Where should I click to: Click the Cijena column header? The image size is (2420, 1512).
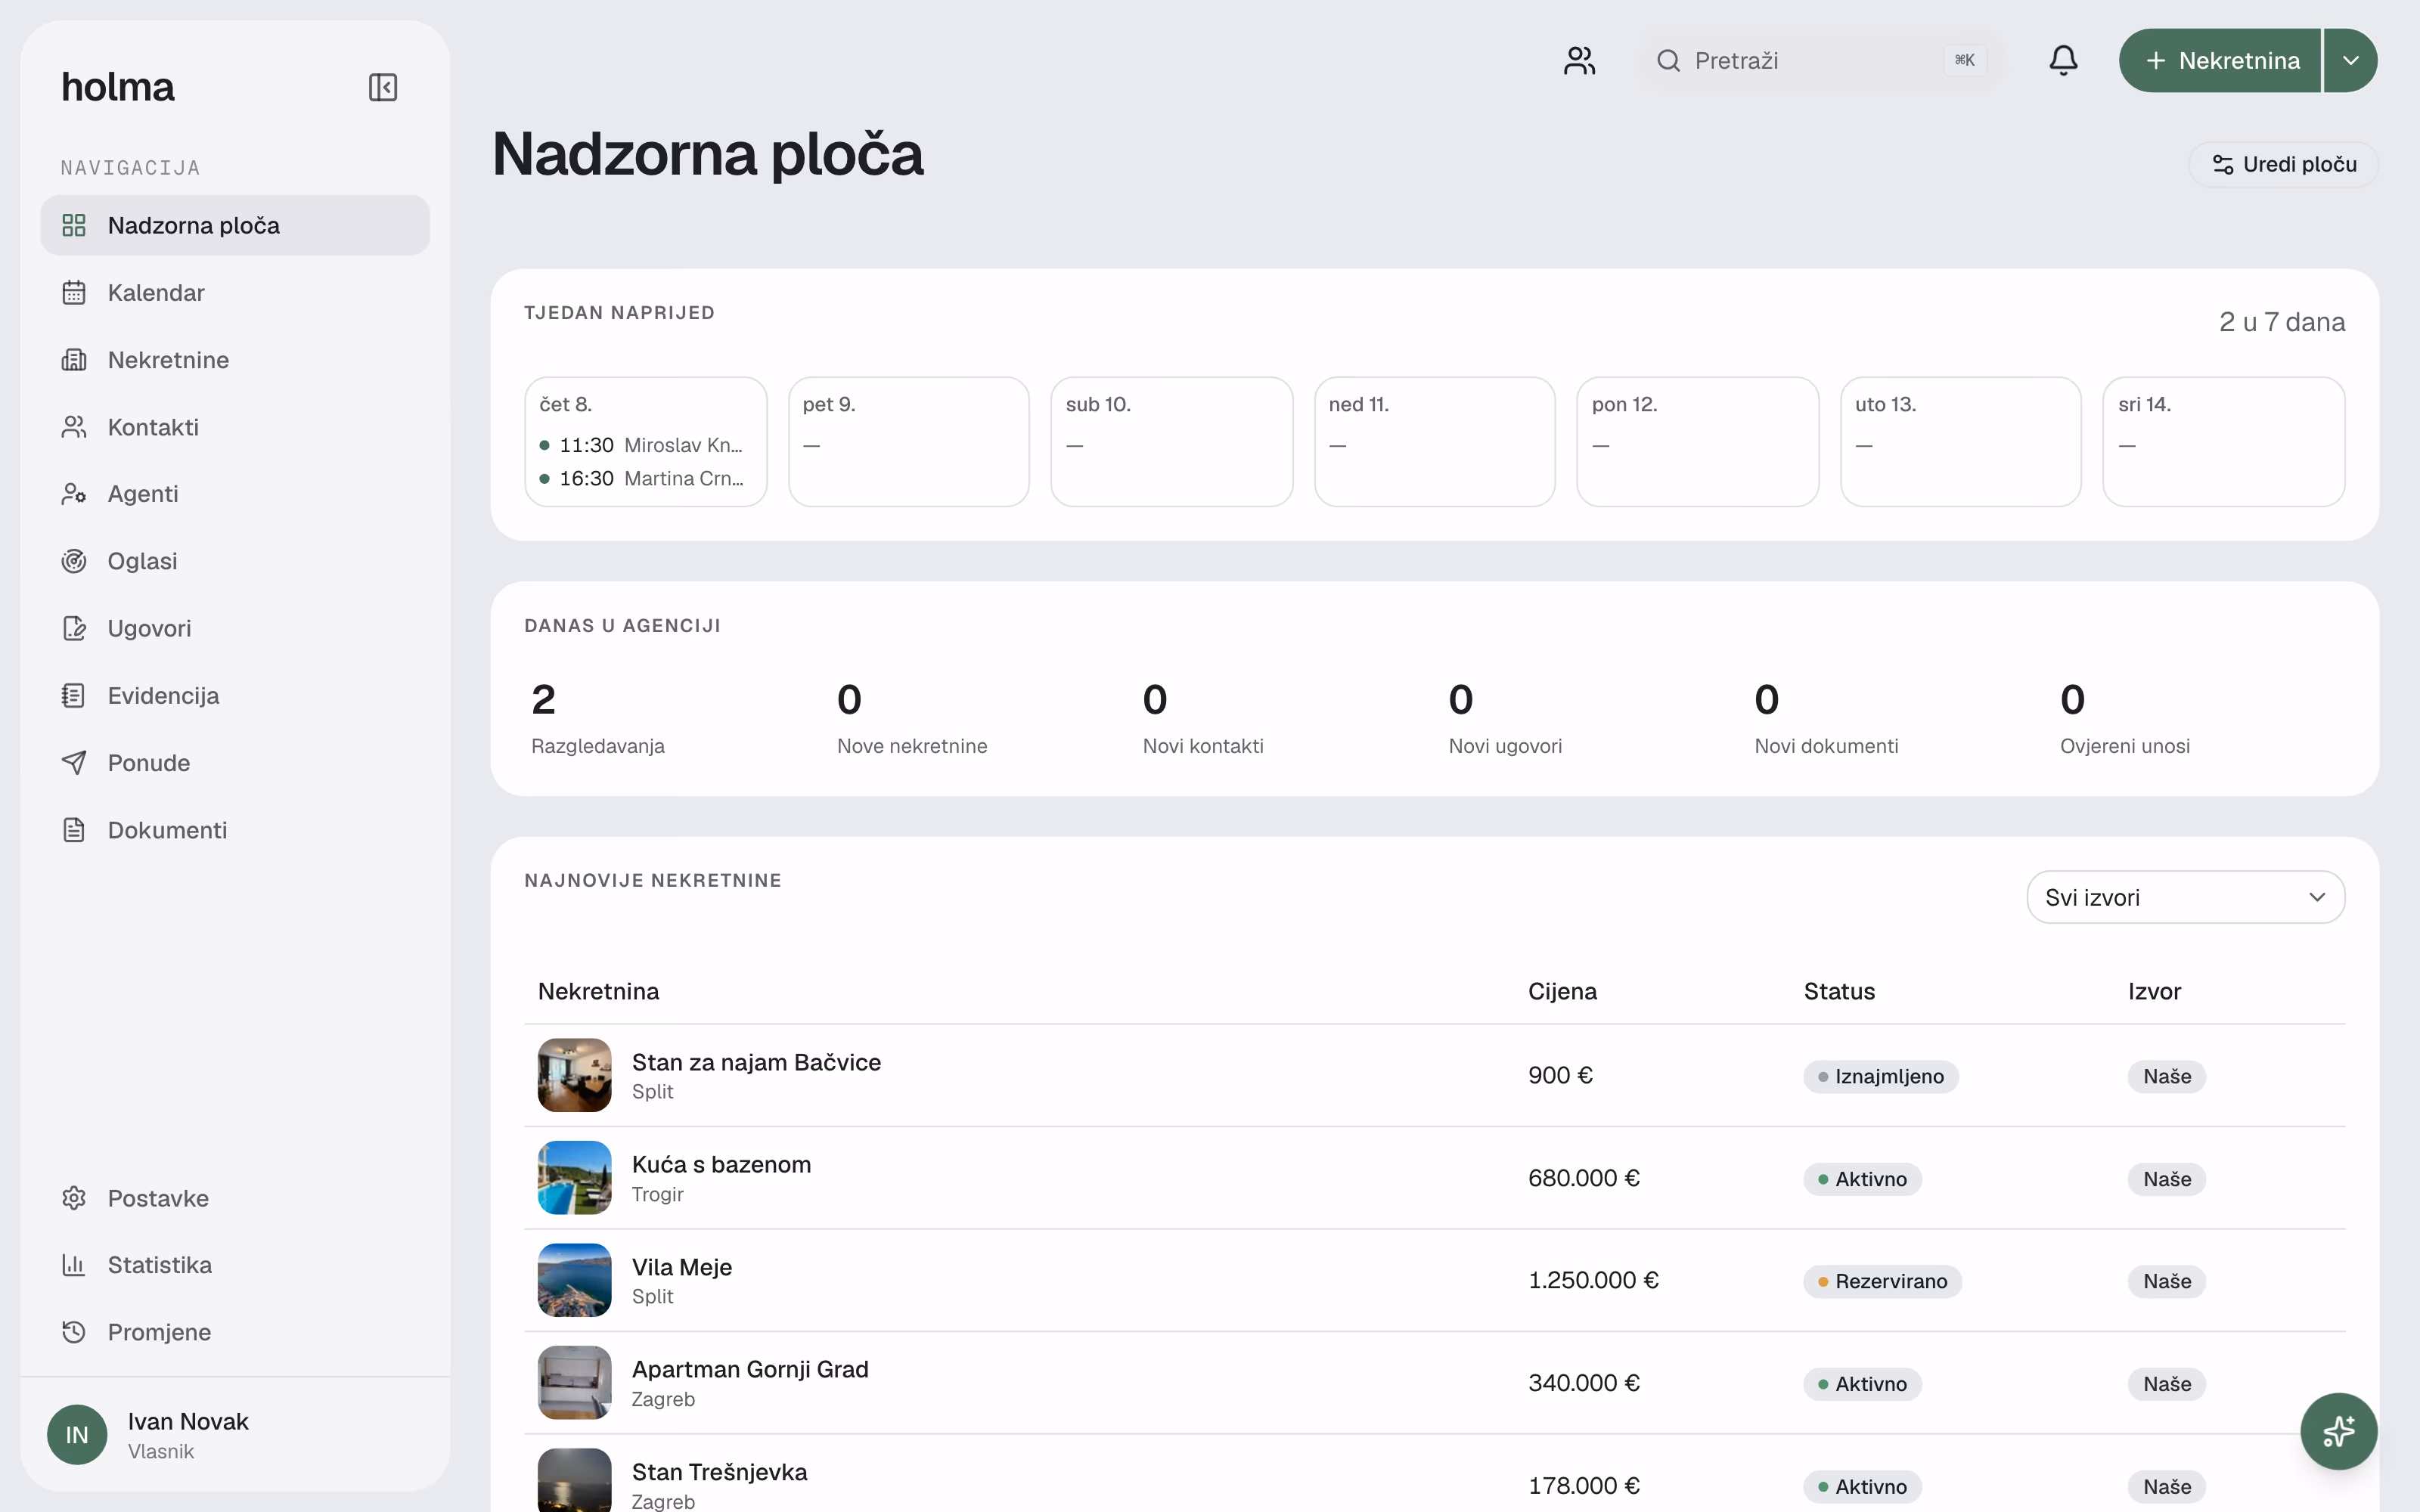click(1562, 991)
